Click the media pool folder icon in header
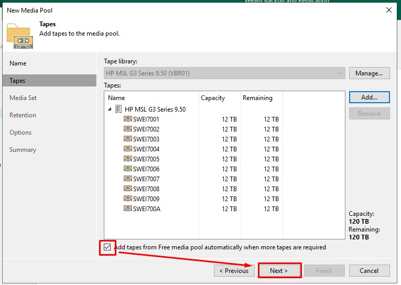The width and height of the screenshot is (401, 285). coord(20,36)
